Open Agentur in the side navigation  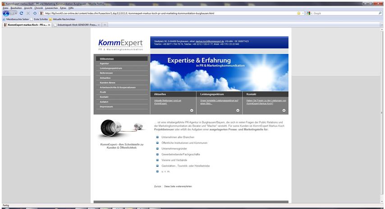(104, 64)
